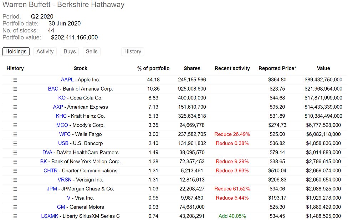Image resolution: width=348 pixels, height=220 pixels.
Task: Click the 'Stock' column header
Action: pos(80,68)
